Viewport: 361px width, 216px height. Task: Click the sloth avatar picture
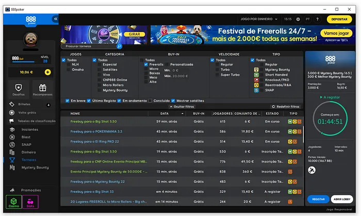coord(31,39)
